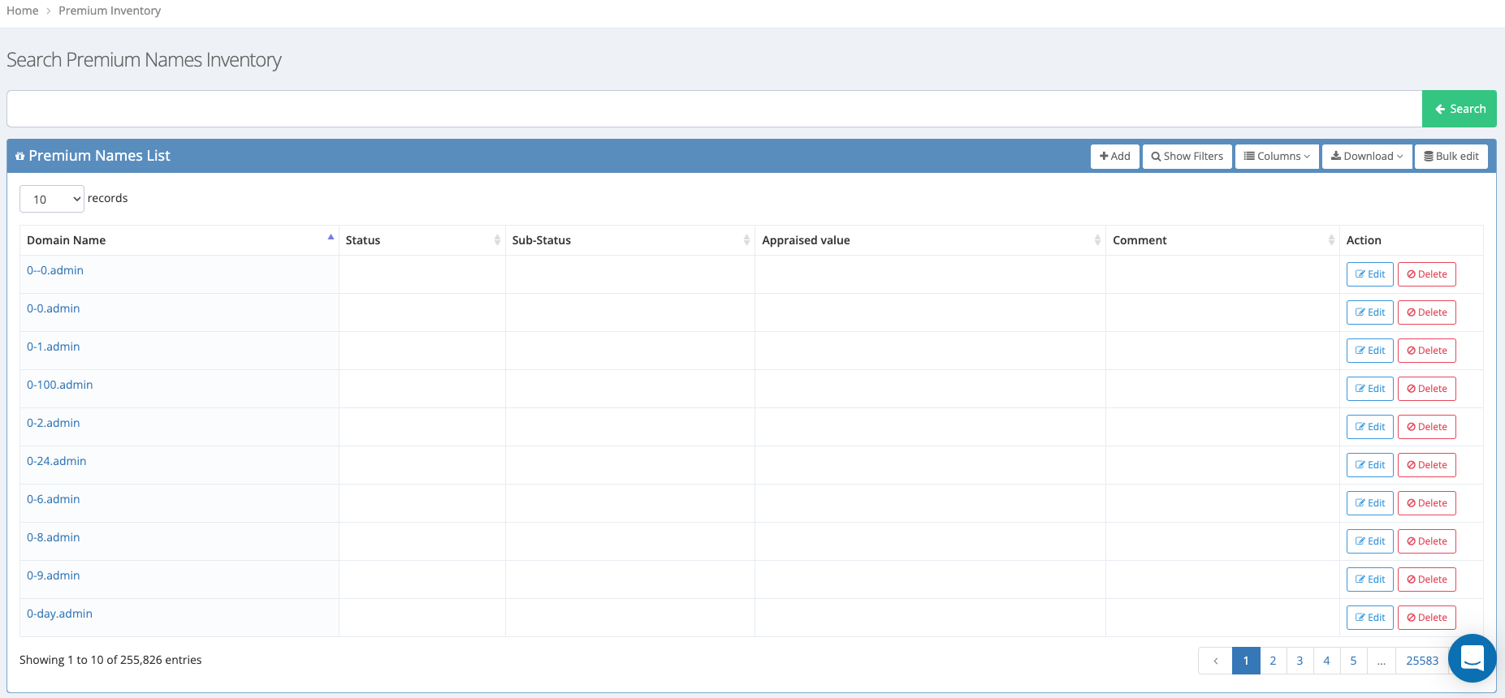Click the green Search button

[1459, 109]
